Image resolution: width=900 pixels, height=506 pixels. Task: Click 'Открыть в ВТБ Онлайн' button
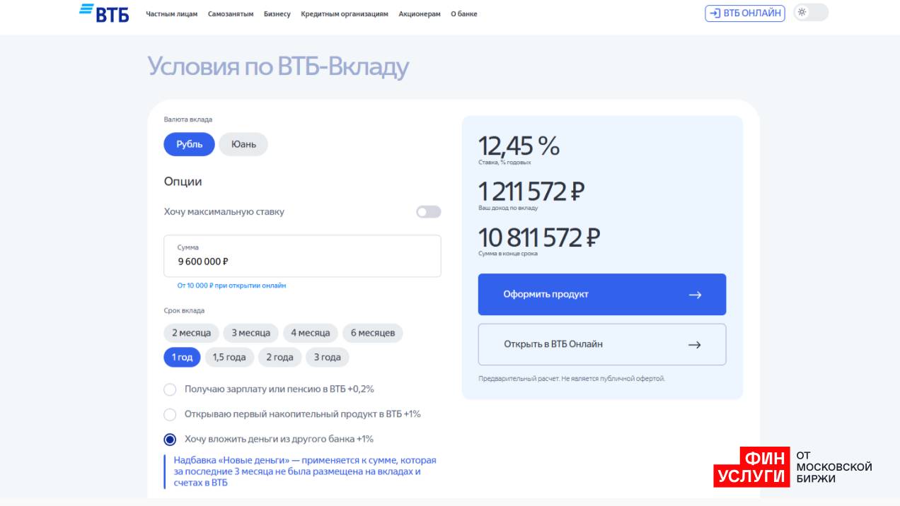pyautogui.click(x=601, y=345)
